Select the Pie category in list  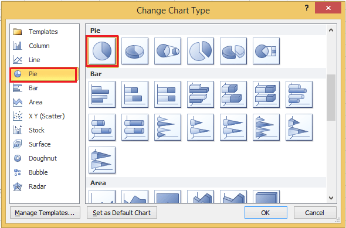pos(45,74)
